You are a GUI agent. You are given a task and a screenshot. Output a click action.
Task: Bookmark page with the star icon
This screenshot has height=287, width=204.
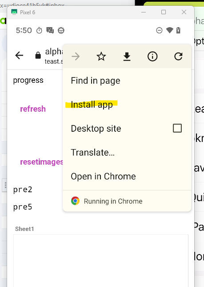[x=101, y=57]
